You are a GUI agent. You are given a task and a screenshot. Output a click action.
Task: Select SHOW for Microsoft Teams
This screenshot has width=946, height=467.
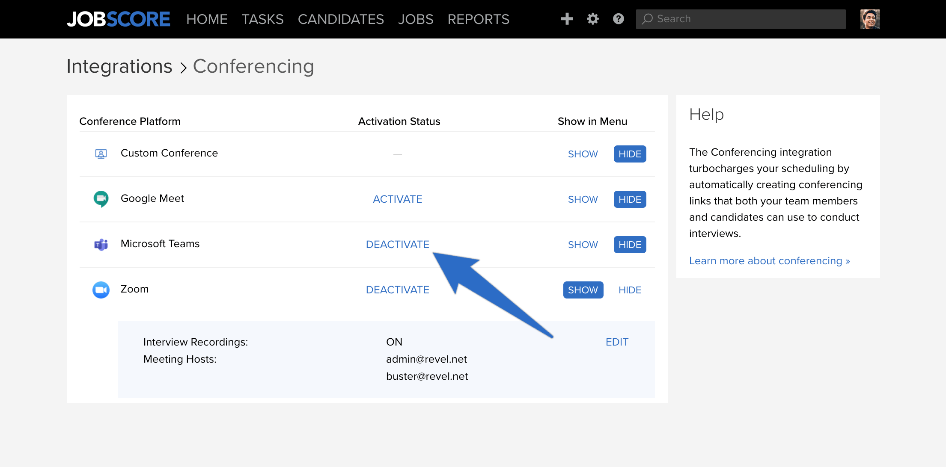point(583,245)
